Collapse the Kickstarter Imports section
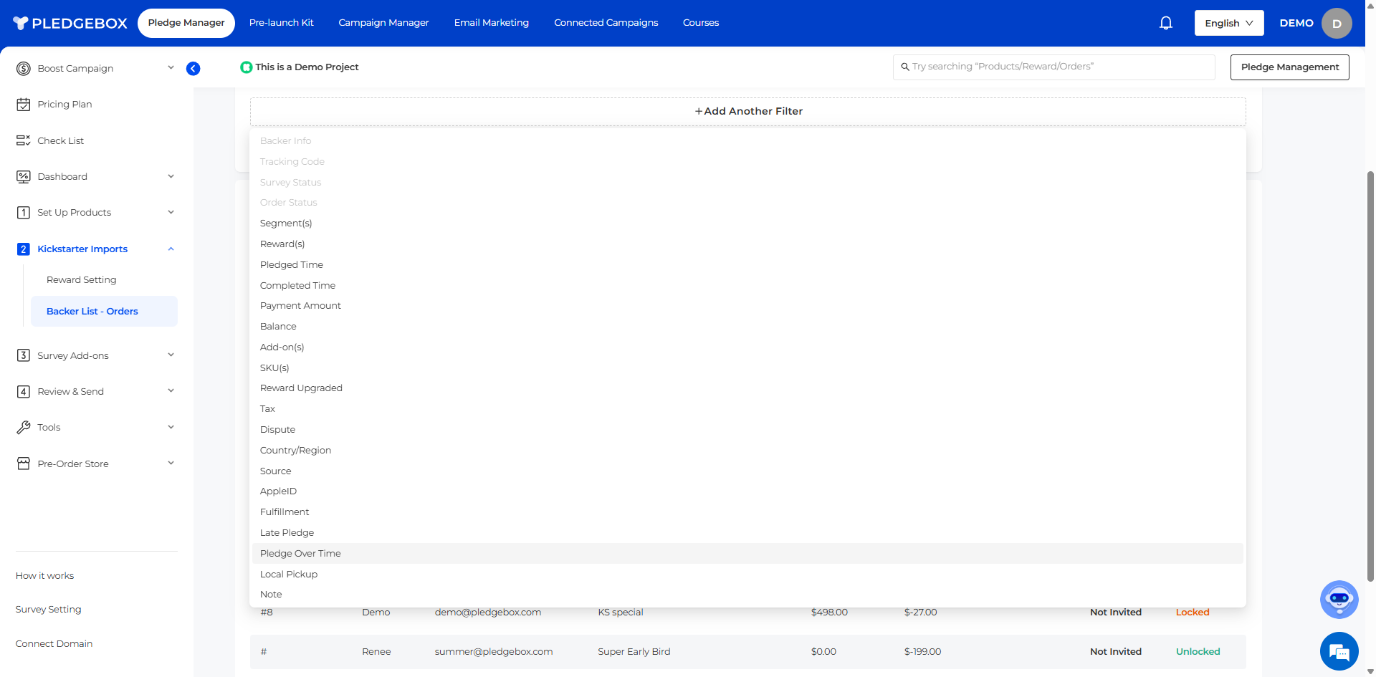Viewport: 1376px width, 677px height. [x=171, y=249]
